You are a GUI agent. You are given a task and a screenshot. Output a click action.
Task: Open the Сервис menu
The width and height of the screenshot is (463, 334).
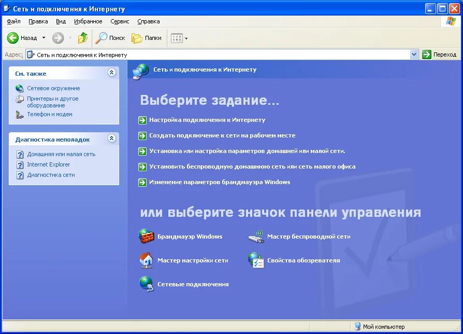120,21
